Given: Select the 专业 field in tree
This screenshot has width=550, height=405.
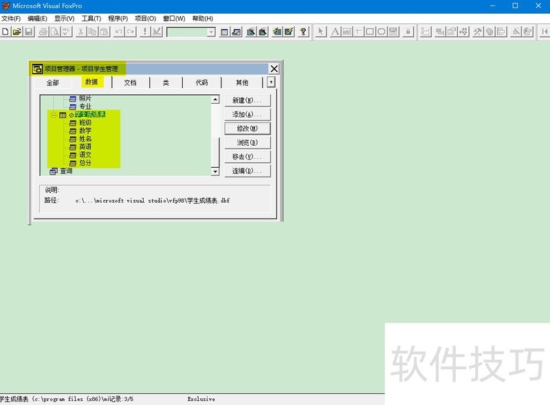Looking at the screenshot, I should tap(85, 107).
